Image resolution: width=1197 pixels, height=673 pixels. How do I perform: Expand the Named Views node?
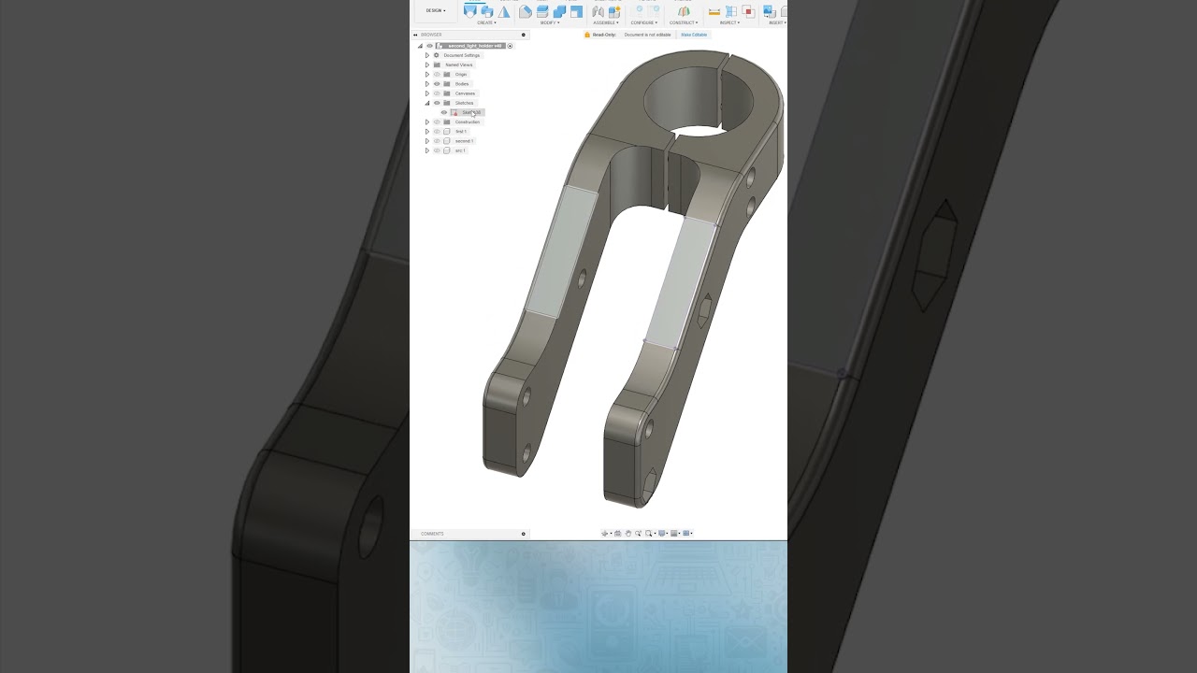pos(427,64)
